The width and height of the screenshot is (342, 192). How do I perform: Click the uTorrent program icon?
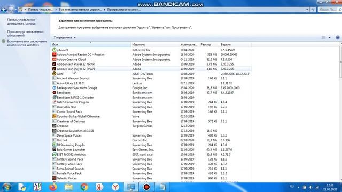[55, 50]
